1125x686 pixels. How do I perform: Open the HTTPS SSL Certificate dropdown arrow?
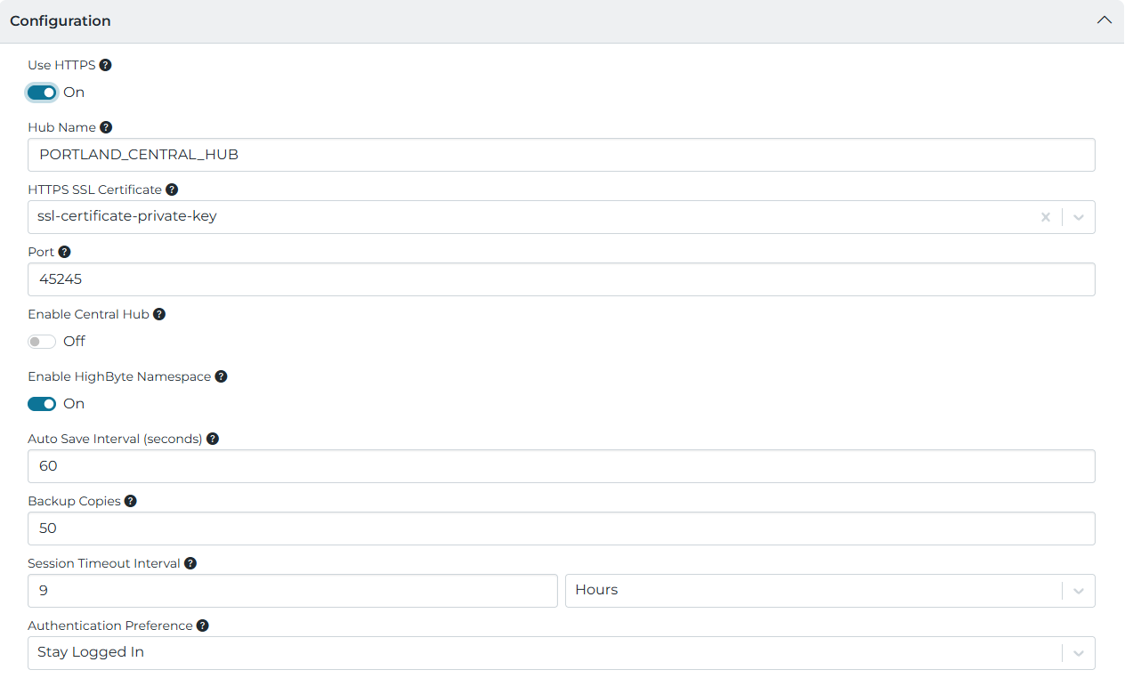coord(1079,217)
